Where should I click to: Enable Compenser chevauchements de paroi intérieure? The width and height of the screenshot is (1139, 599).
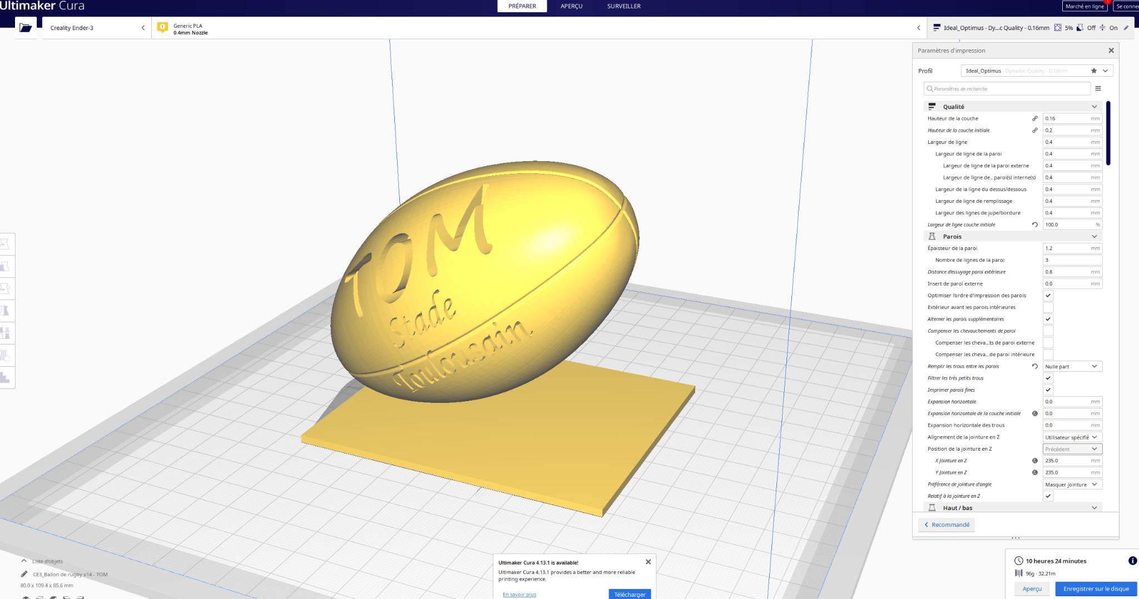tap(1048, 355)
